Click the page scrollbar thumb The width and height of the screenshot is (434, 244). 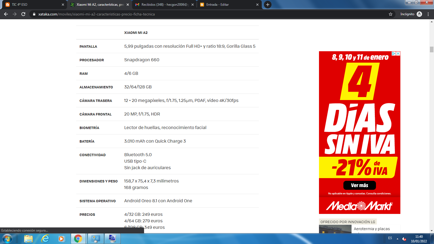[432, 49]
